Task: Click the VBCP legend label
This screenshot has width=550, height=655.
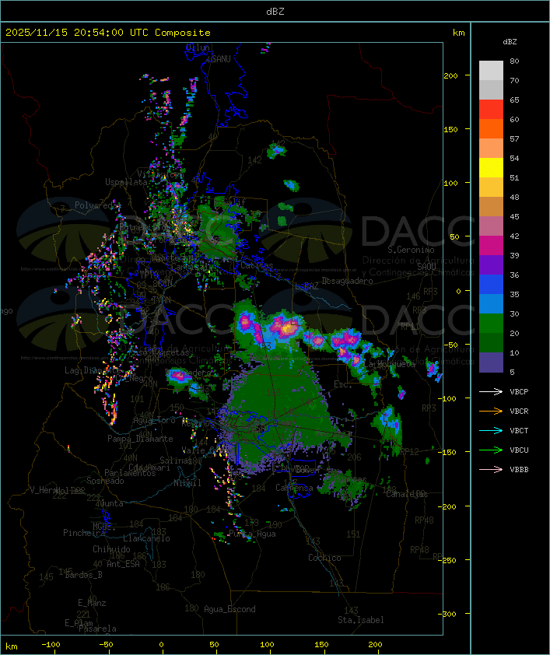Action: click(519, 392)
